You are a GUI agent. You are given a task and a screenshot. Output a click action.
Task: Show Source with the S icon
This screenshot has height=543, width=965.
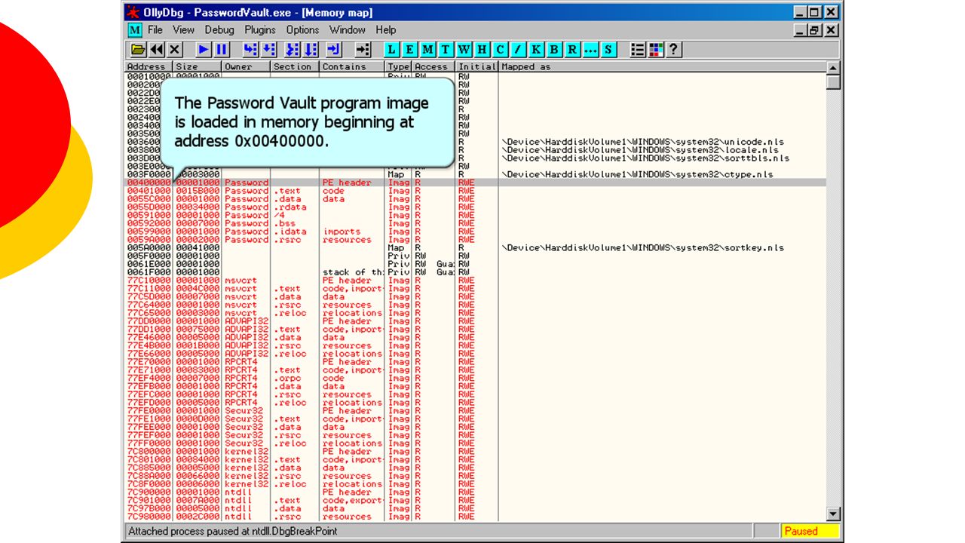coord(608,50)
